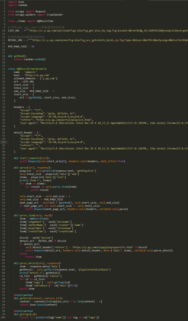This screenshot has height=321, width=188.
Task: Click the item['songSheet'] assignment
Action: coord(46,222)
